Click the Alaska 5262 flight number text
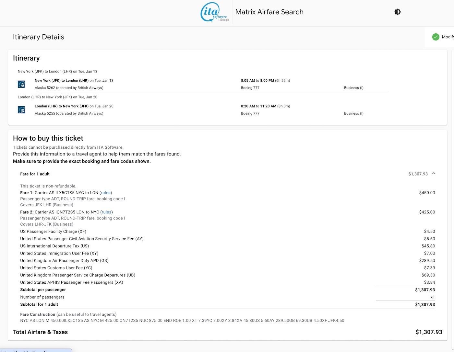 tap(69, 88)
